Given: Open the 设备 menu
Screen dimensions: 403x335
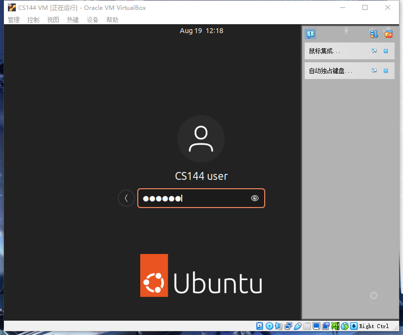Looking at the screenshot, I should click(x=92, y=20).
